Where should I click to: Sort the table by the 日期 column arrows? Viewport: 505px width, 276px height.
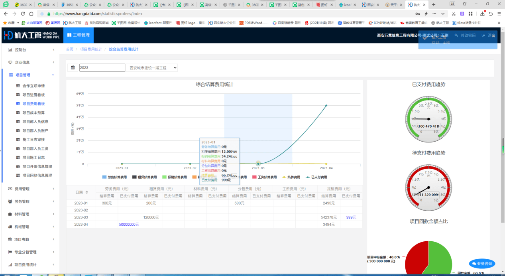[x=87, y=192]
